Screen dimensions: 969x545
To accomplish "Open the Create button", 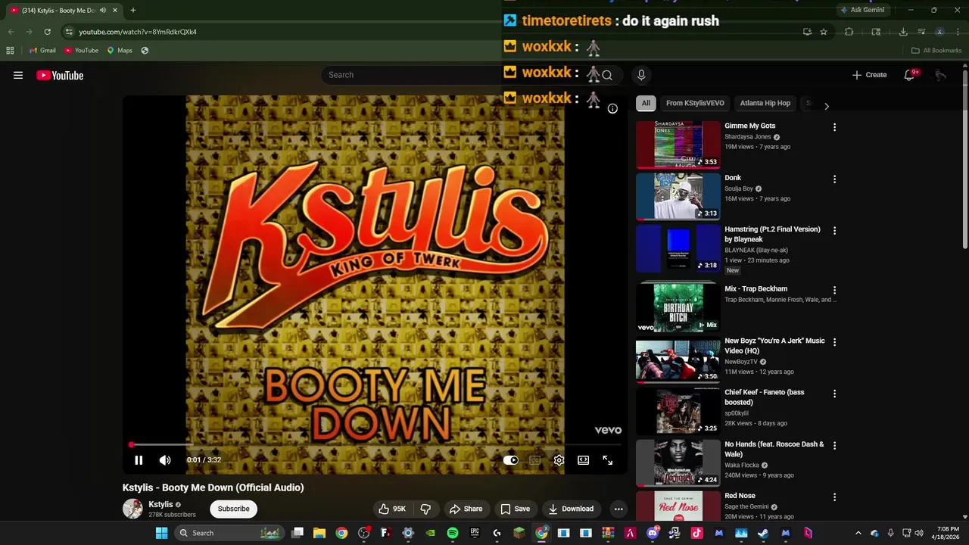I will 869,75.
